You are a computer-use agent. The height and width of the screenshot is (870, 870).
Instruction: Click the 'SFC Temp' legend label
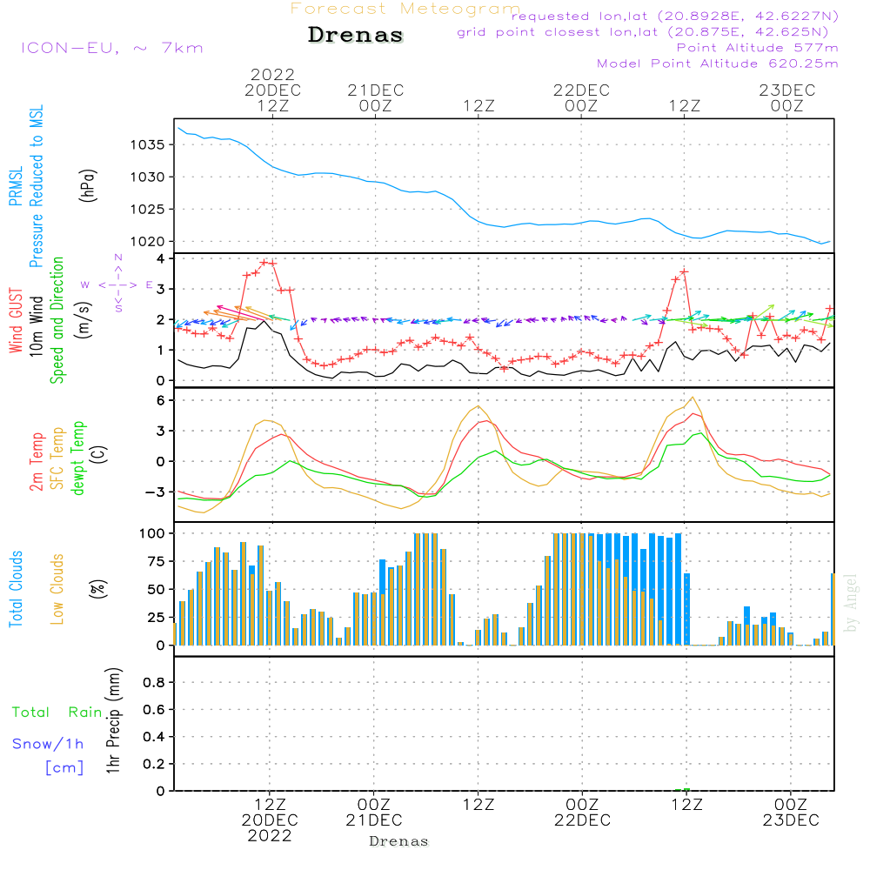tap(57, 458)
